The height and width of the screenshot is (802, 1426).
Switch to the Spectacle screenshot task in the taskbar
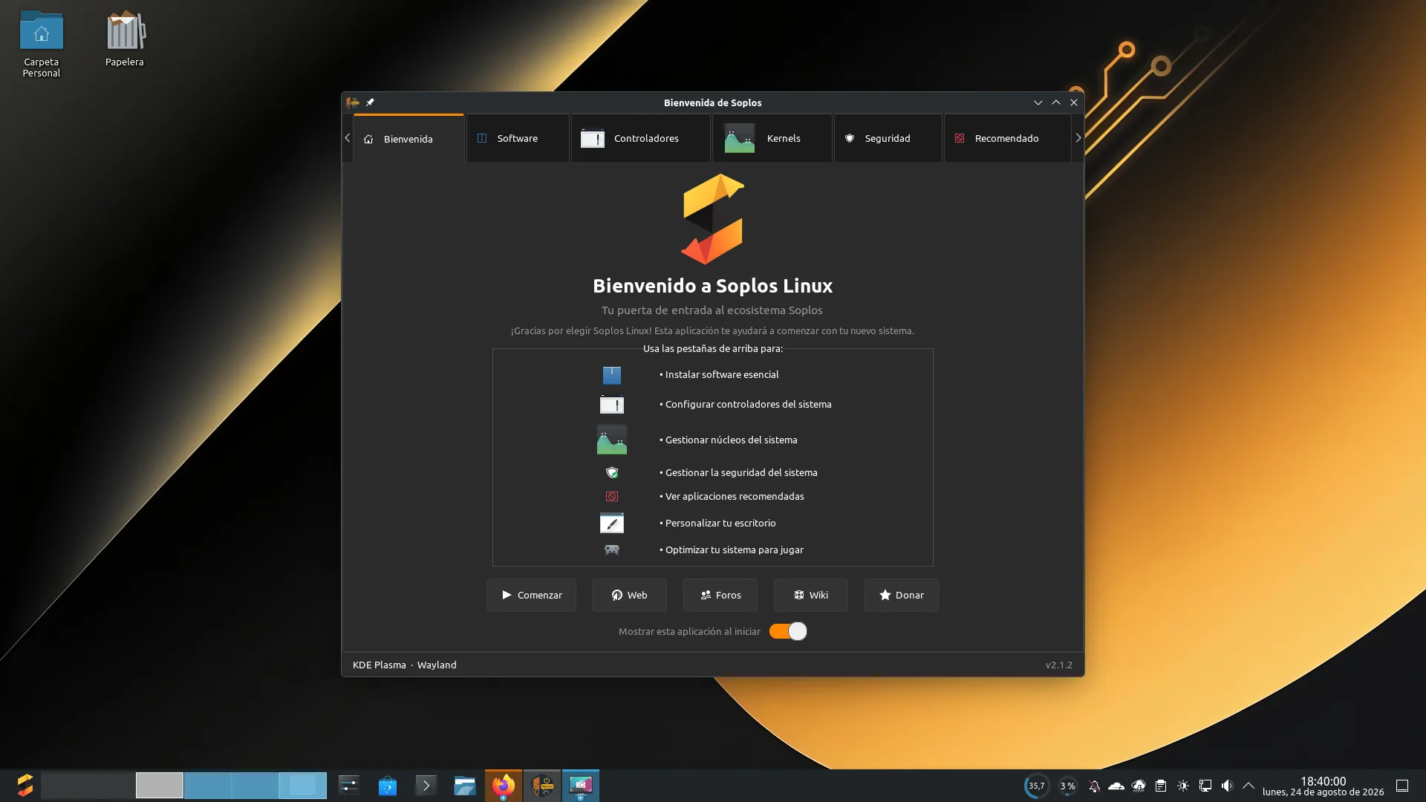pos(581,786)
